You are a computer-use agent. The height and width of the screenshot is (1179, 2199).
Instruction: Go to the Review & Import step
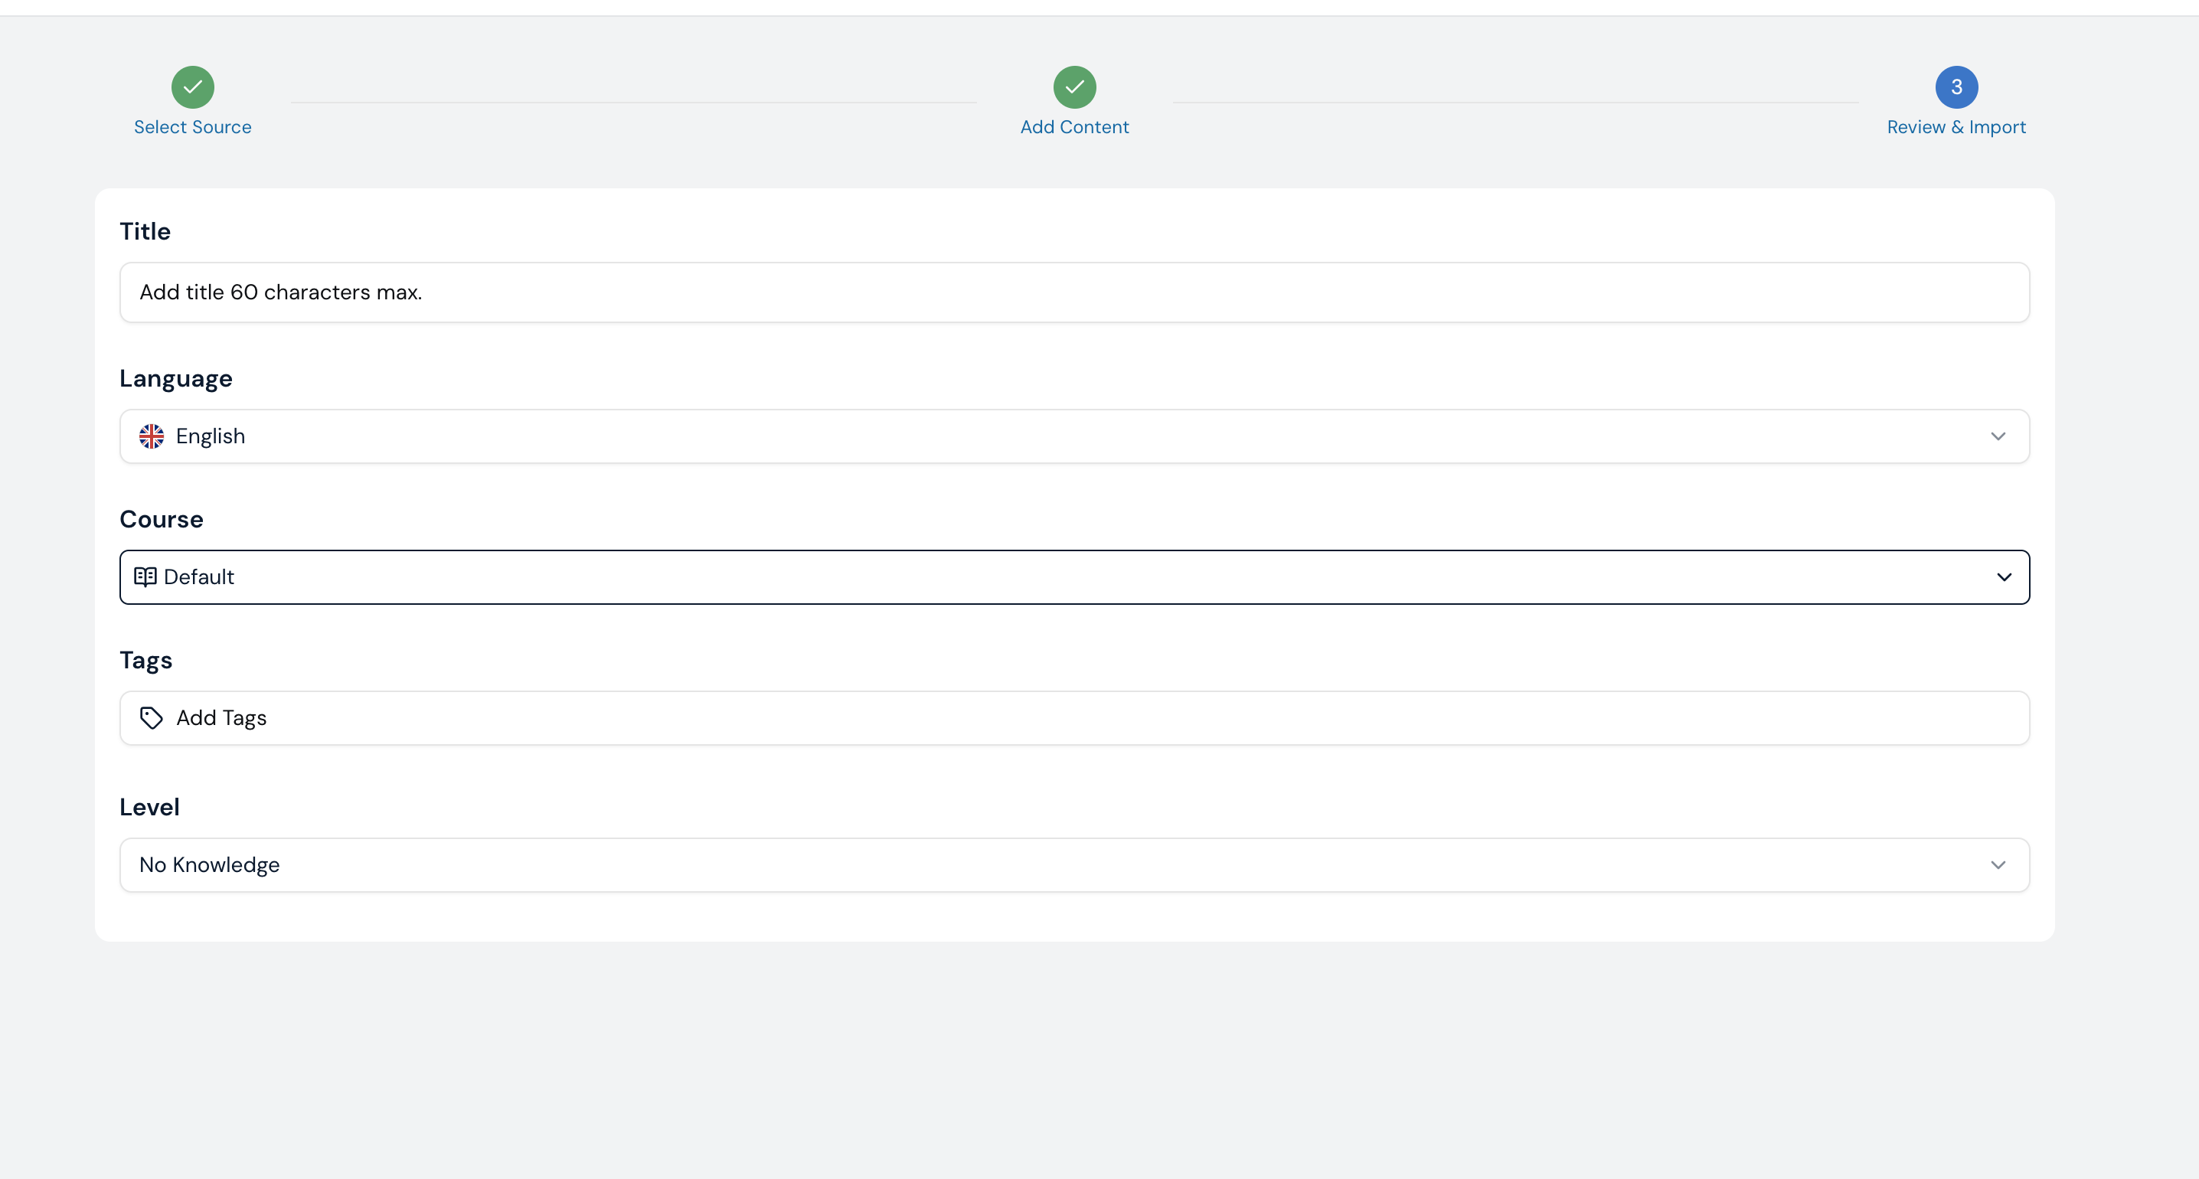click(x=1956, y=127)
